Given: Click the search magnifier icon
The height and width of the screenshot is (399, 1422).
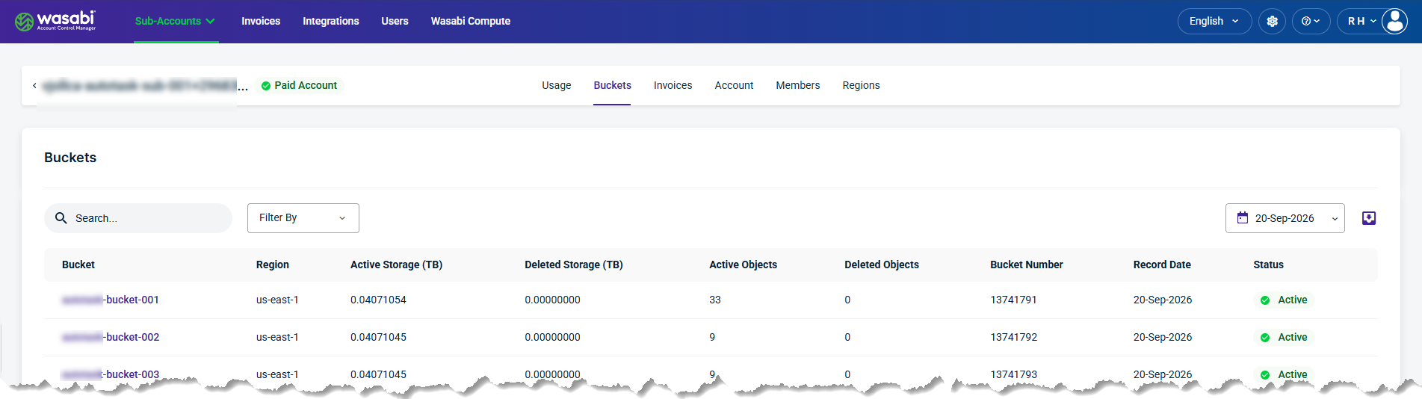Looking at the screenshot, I should click(61, 217).
